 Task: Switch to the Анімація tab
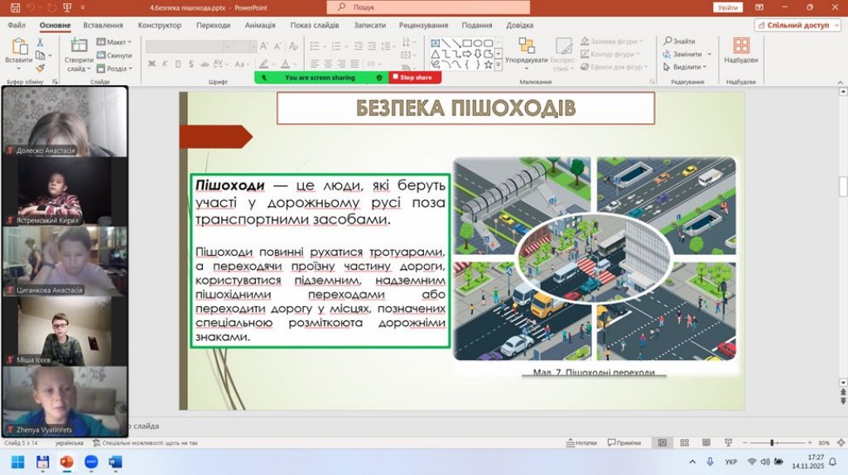(260, 25)
